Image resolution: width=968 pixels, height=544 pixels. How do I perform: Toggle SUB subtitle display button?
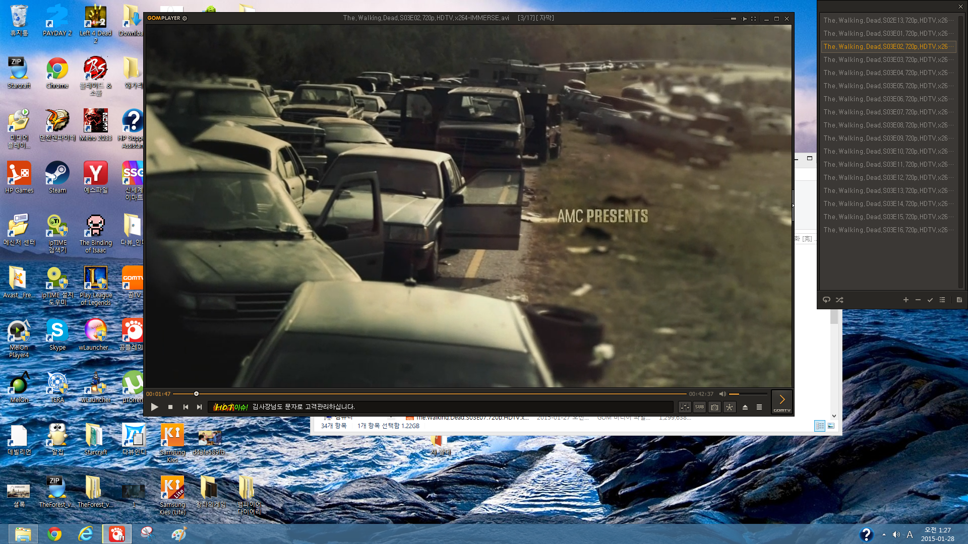(x=699, y=407)
